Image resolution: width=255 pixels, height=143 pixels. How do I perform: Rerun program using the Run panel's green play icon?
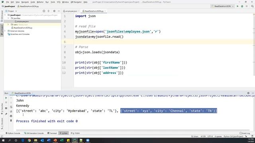6,98
